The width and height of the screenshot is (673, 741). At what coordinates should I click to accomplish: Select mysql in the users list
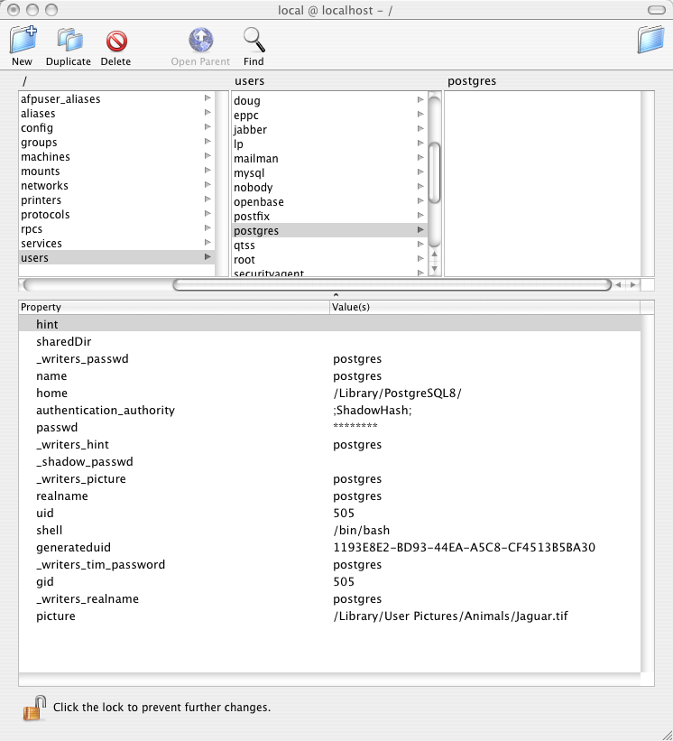pos(249,173)
